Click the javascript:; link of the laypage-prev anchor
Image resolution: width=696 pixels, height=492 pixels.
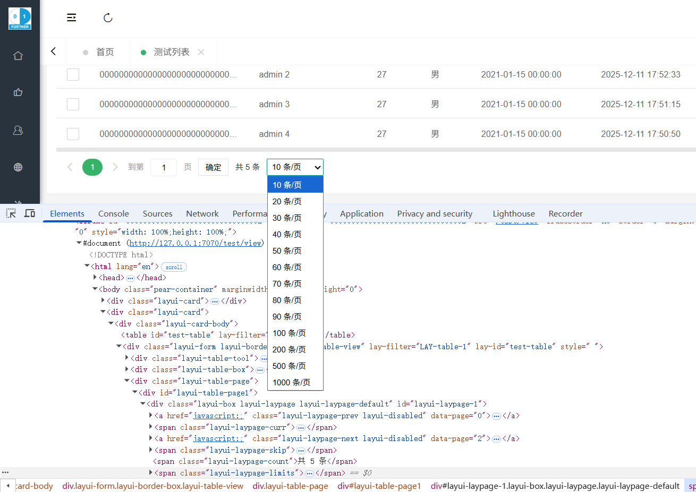tap(218, 416)
